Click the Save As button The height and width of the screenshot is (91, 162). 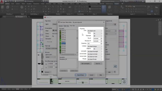(98, 63)
